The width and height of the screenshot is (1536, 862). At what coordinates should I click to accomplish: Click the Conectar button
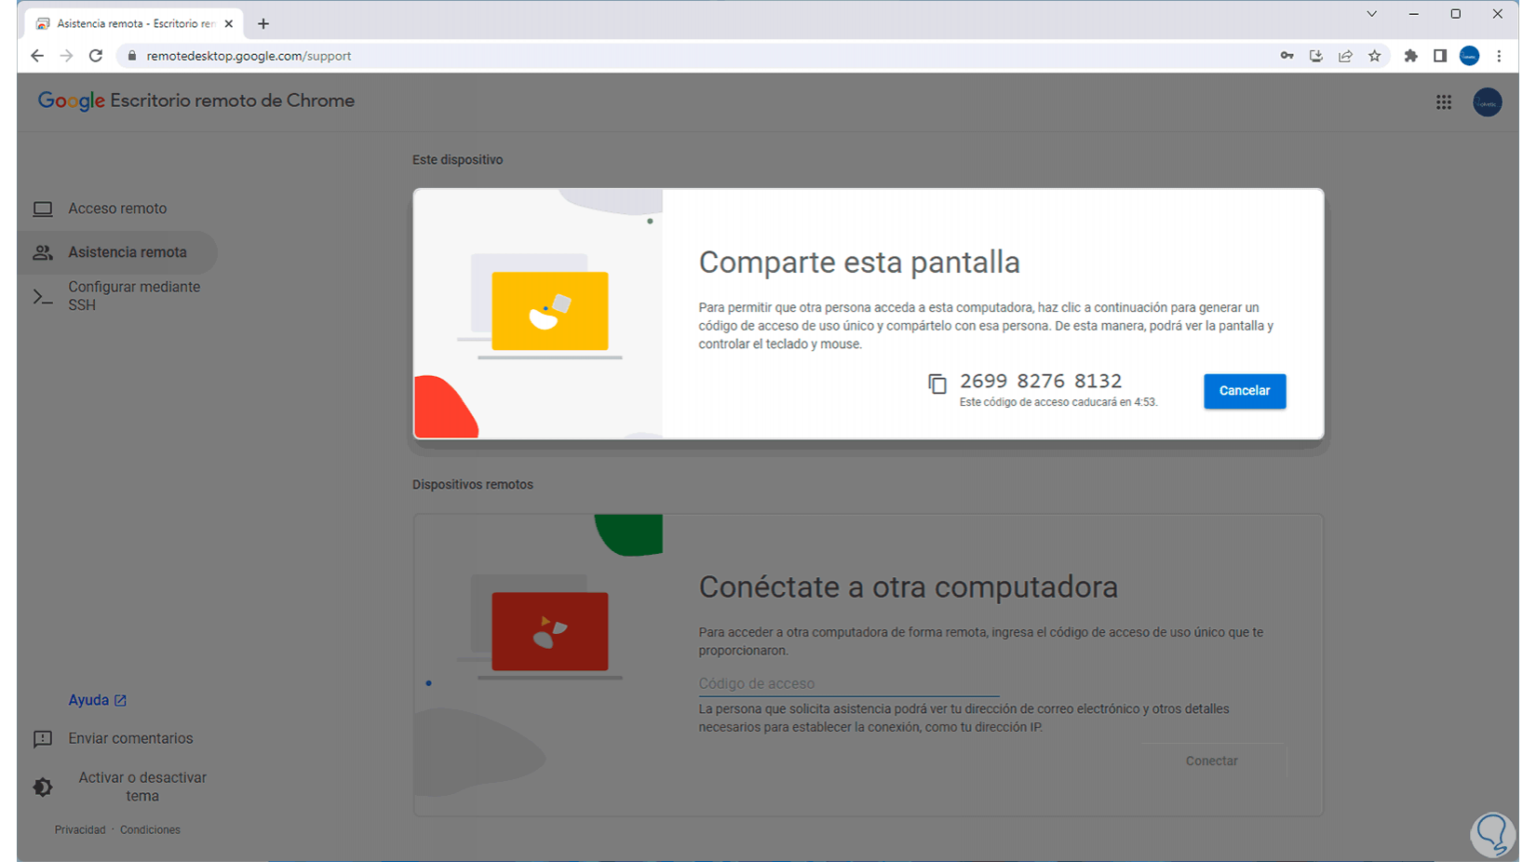[1212, 761]
